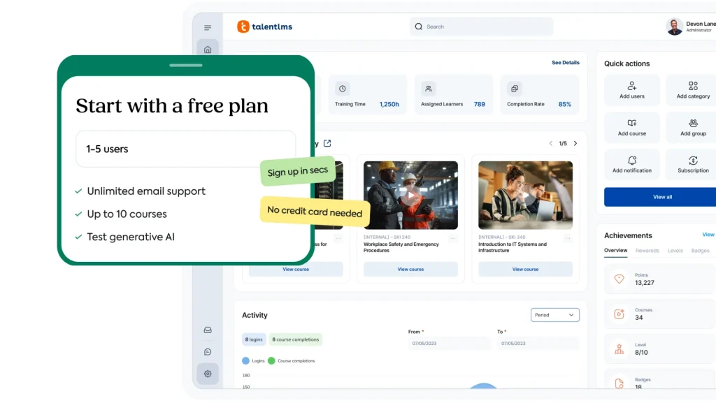Click the See Details link
The width and height of the screenshot is (716, 419).
pos(565,63)
